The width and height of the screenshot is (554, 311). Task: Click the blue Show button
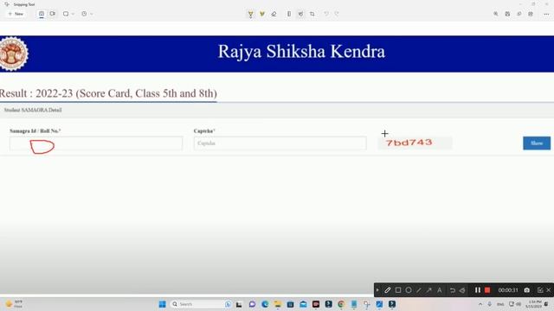click(537, 143)
